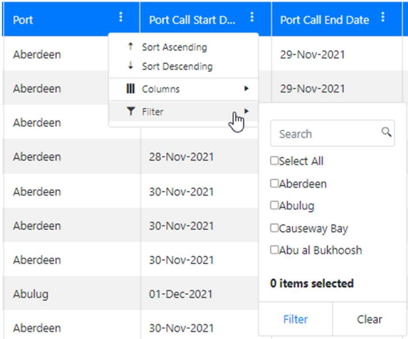Open Port Call End Date column menu icon

click(383, 17)
